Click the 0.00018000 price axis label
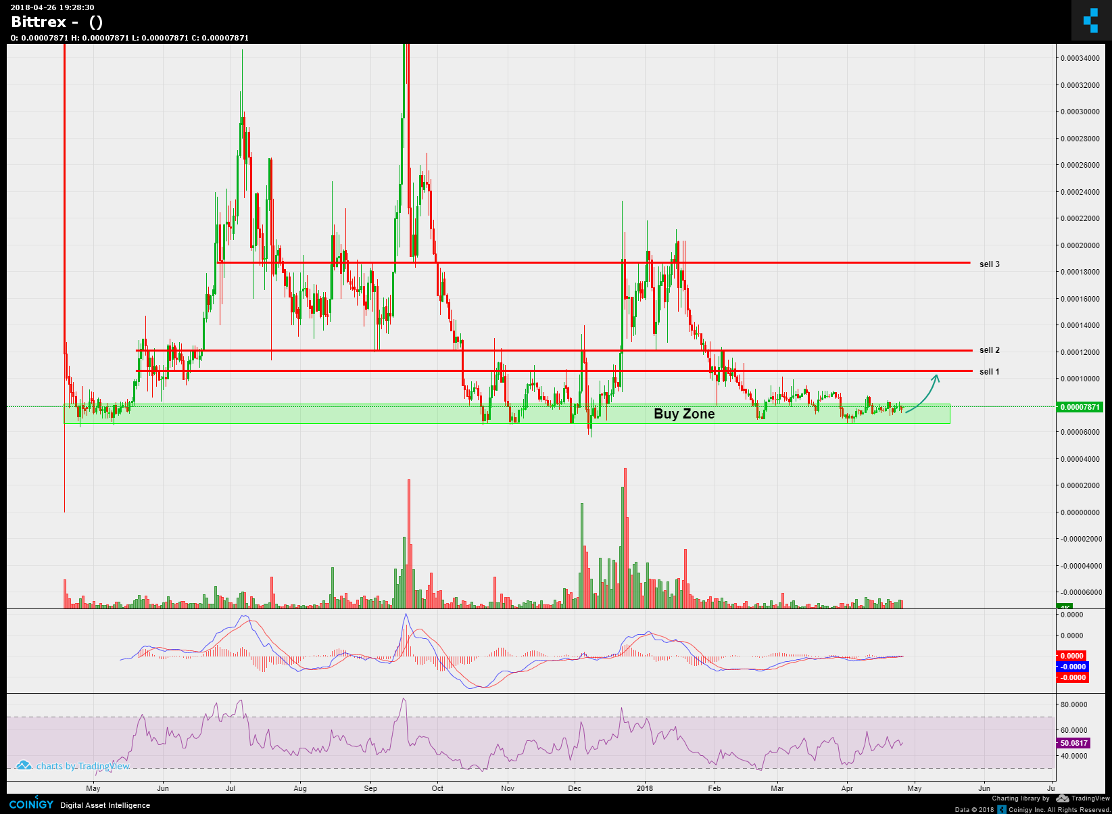The width and height of the screenshot is (1112, 814). (x=1080, y=272)
